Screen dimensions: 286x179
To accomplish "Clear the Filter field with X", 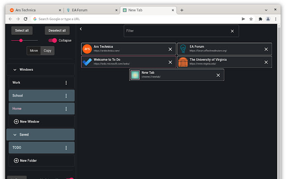I will click(x=232, y=31).
